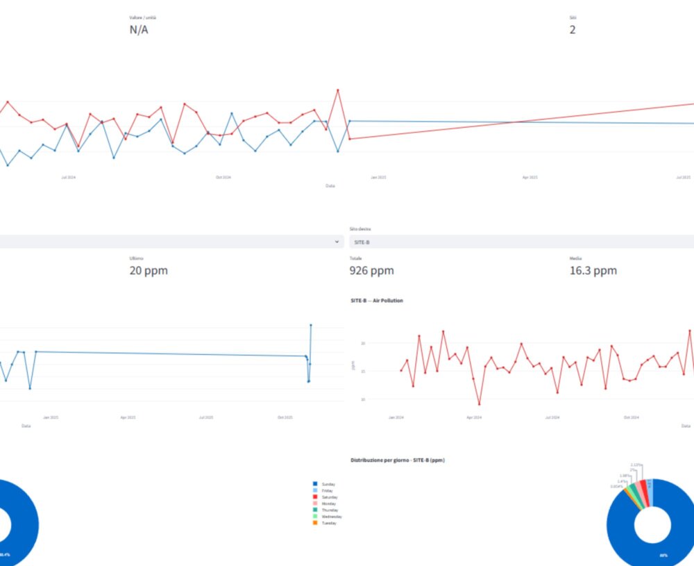Click the highest red peak in the top comparison chart
Image resolution: width=694 pixels, height=566 pixels.
coord(338,90)
